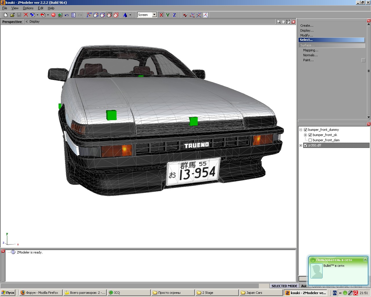This screenshot has width=371, height=297.
Task: Switch to Edges level cube icon
Action: click(x=96, y=15)
